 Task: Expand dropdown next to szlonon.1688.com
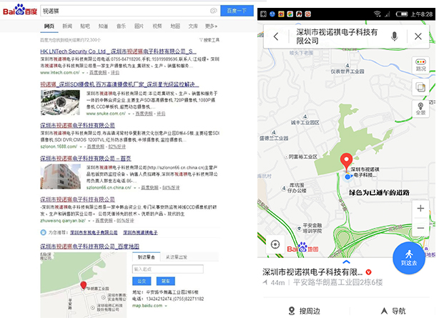[x=81, y=146]
